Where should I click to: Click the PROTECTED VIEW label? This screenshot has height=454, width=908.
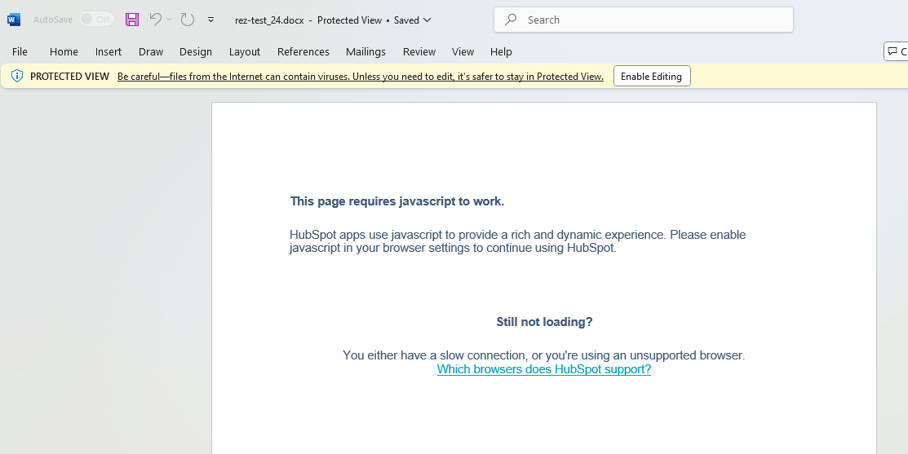click(69, 77)
